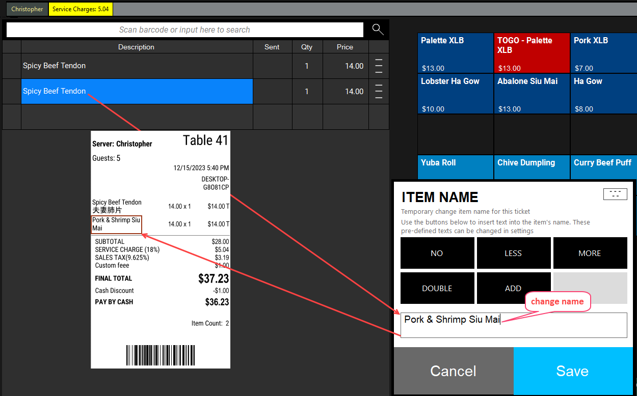This screenshot has height=396, width=637.
Task: Open menu icon for highlighted Spicy Beef Tendon row
Action: coord(379,92)
